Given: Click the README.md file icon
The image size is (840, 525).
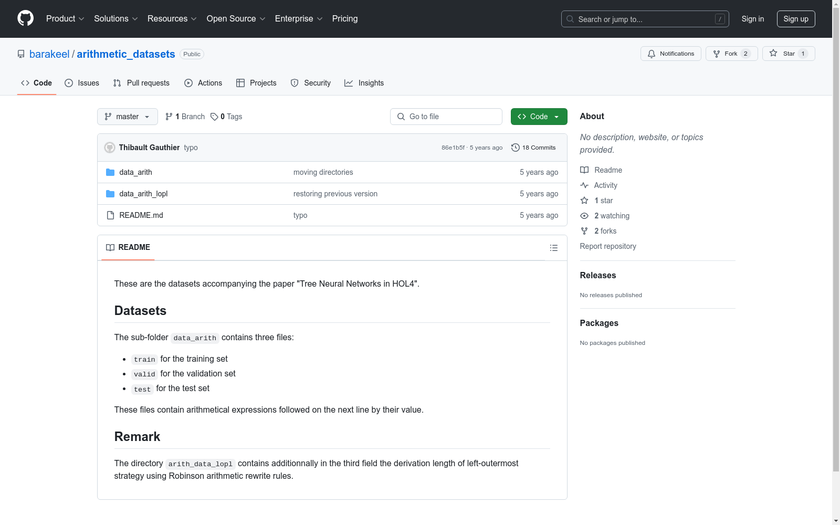Looking at the screenshot, I should 110,215.
